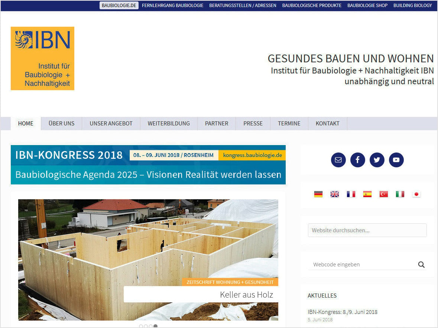Open the ÜBER UNS menu
This screenshot has height=328, width=438.
coord(61,124)
